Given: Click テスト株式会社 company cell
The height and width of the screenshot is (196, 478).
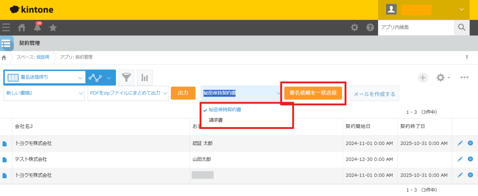Looking at the screenshot, I should (x=31, y=159).
